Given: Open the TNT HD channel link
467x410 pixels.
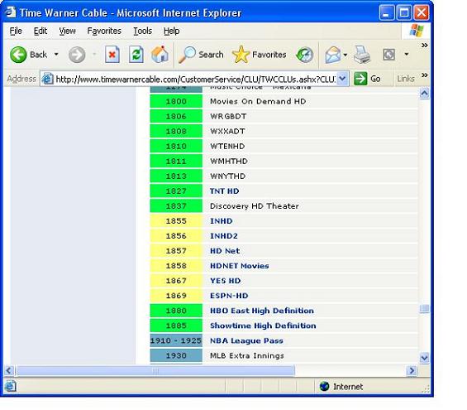Looking at the screenshot, I should pos(224,191).
